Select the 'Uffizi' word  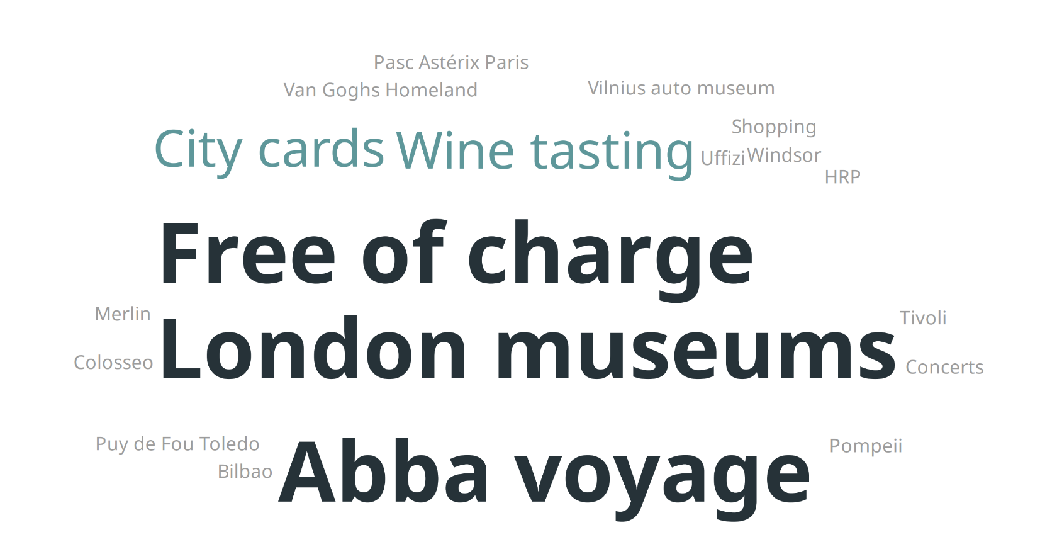tap(723, 157)
